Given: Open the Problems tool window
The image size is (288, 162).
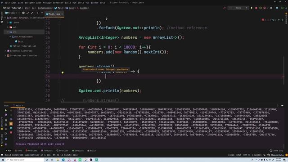Looking at the screenshot, I should point(31,151).
